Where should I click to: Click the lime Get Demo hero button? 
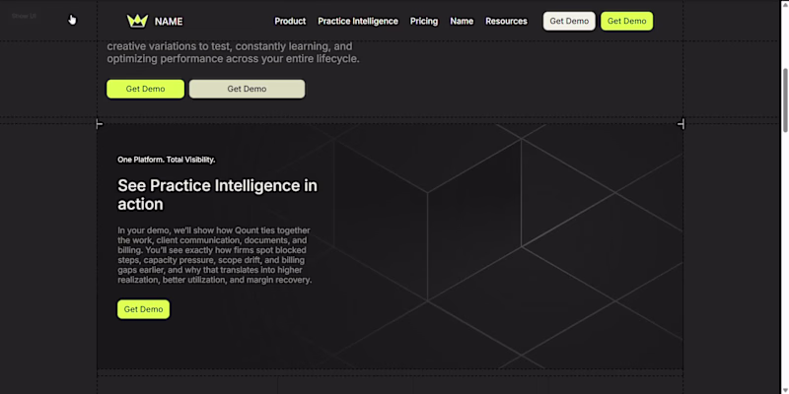(x=145, y=89)
